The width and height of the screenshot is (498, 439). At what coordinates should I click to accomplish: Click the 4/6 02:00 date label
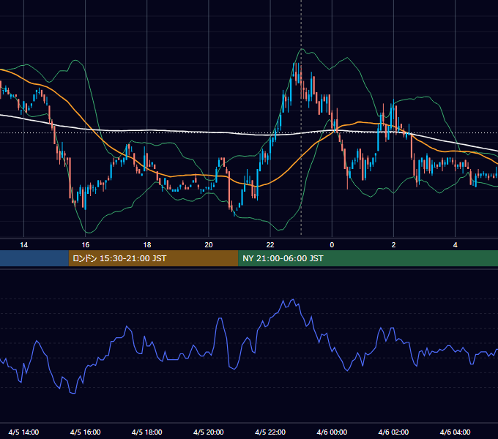393,432
